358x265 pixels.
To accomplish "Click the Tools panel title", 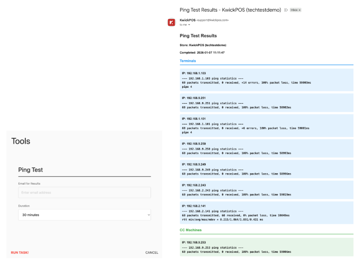I will click(x=20, y=141).
